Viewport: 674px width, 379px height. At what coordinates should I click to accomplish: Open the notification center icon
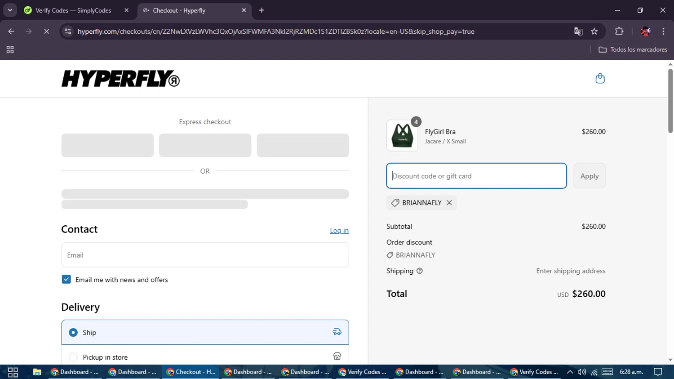click(x=658, y=372)
